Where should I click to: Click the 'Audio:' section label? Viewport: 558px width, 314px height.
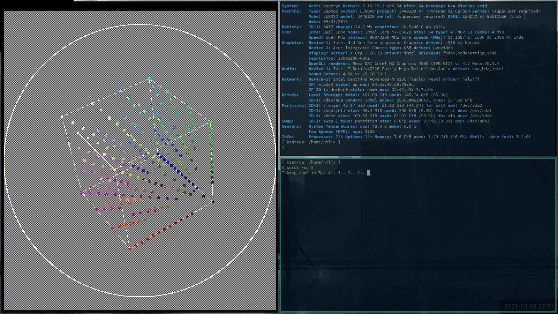289,69
